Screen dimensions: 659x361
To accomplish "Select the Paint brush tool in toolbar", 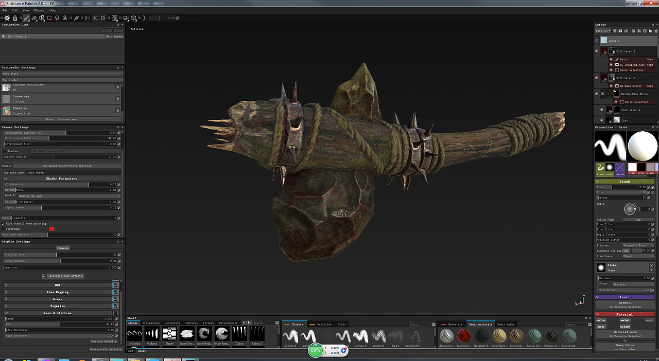I will pos(26,18).
